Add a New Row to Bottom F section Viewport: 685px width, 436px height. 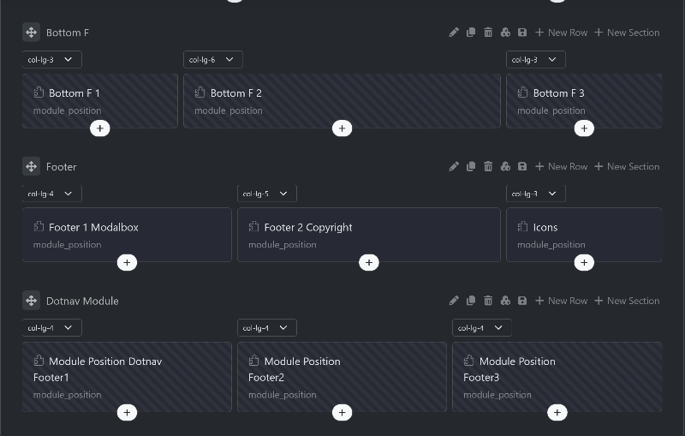pyautogui.click(x=562, y=33)
